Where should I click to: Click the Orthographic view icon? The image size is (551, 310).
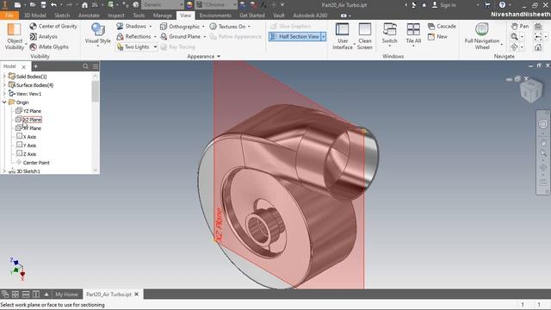pyautogui.click(x=164, y=27)
